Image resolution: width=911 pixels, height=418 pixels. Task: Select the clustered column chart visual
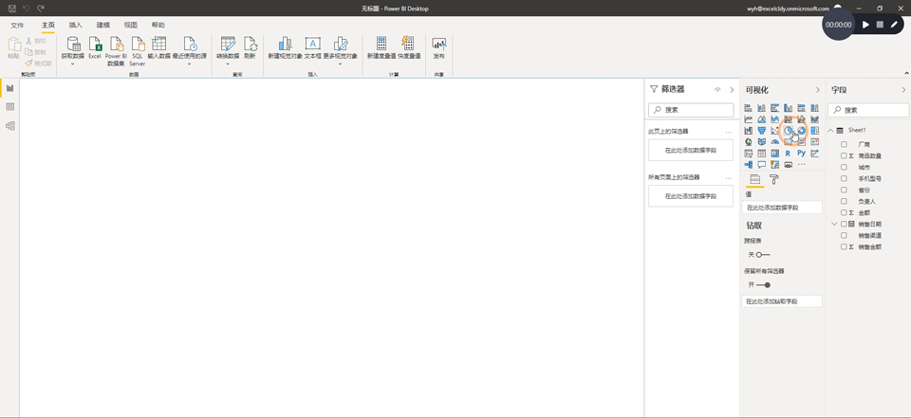pos(789,108)
